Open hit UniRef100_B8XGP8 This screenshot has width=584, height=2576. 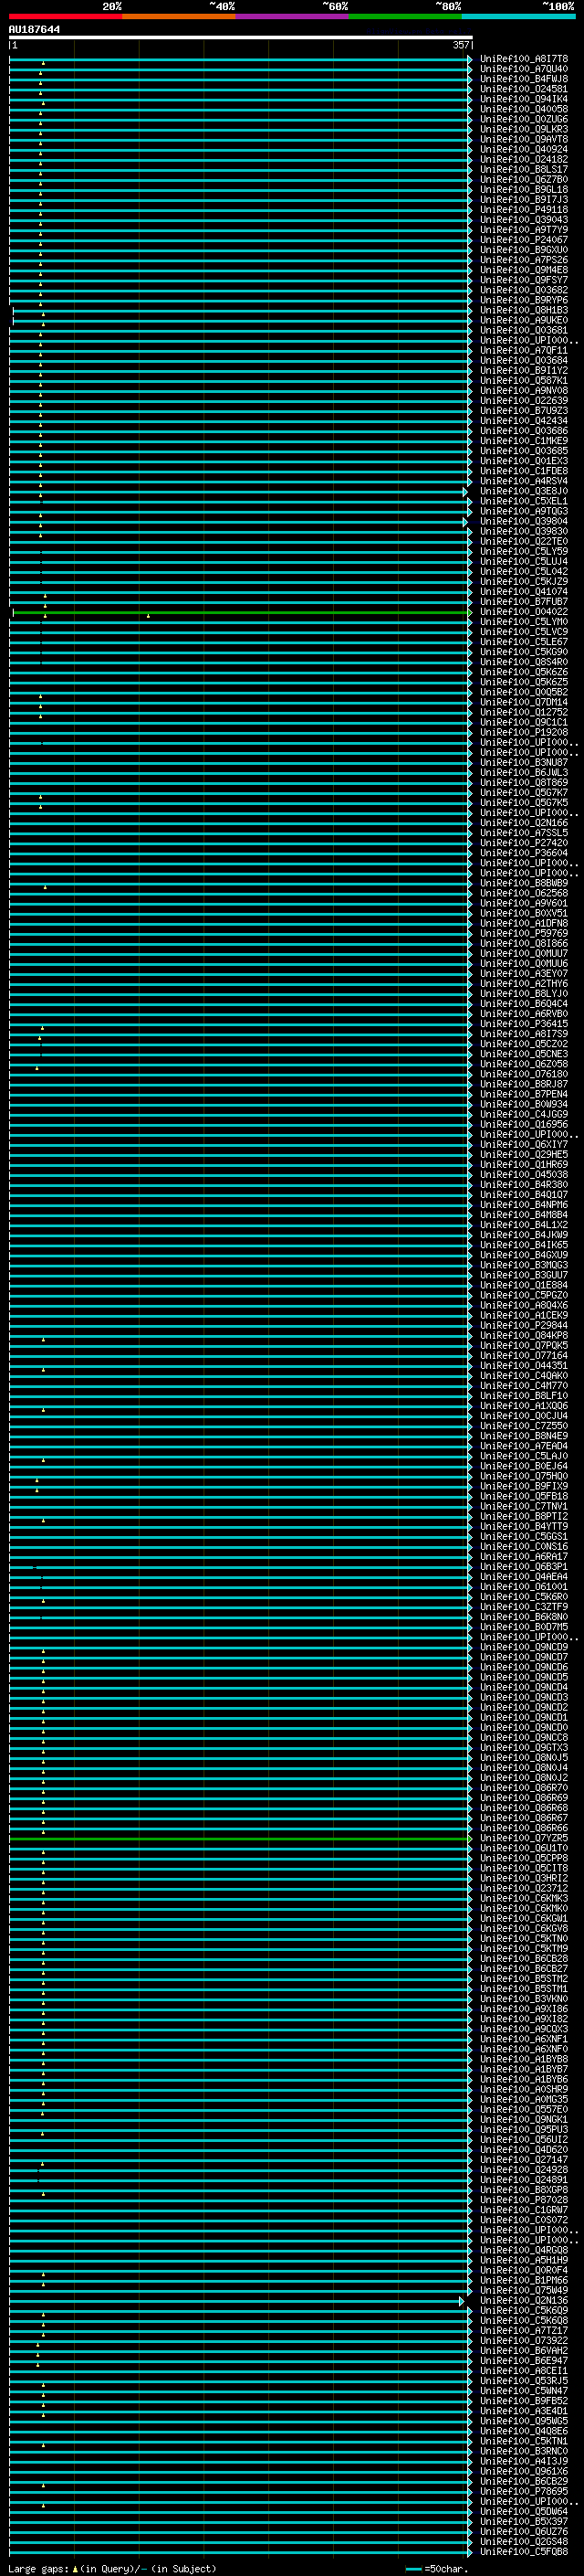pyautogui.click(x=523, y=2190)
